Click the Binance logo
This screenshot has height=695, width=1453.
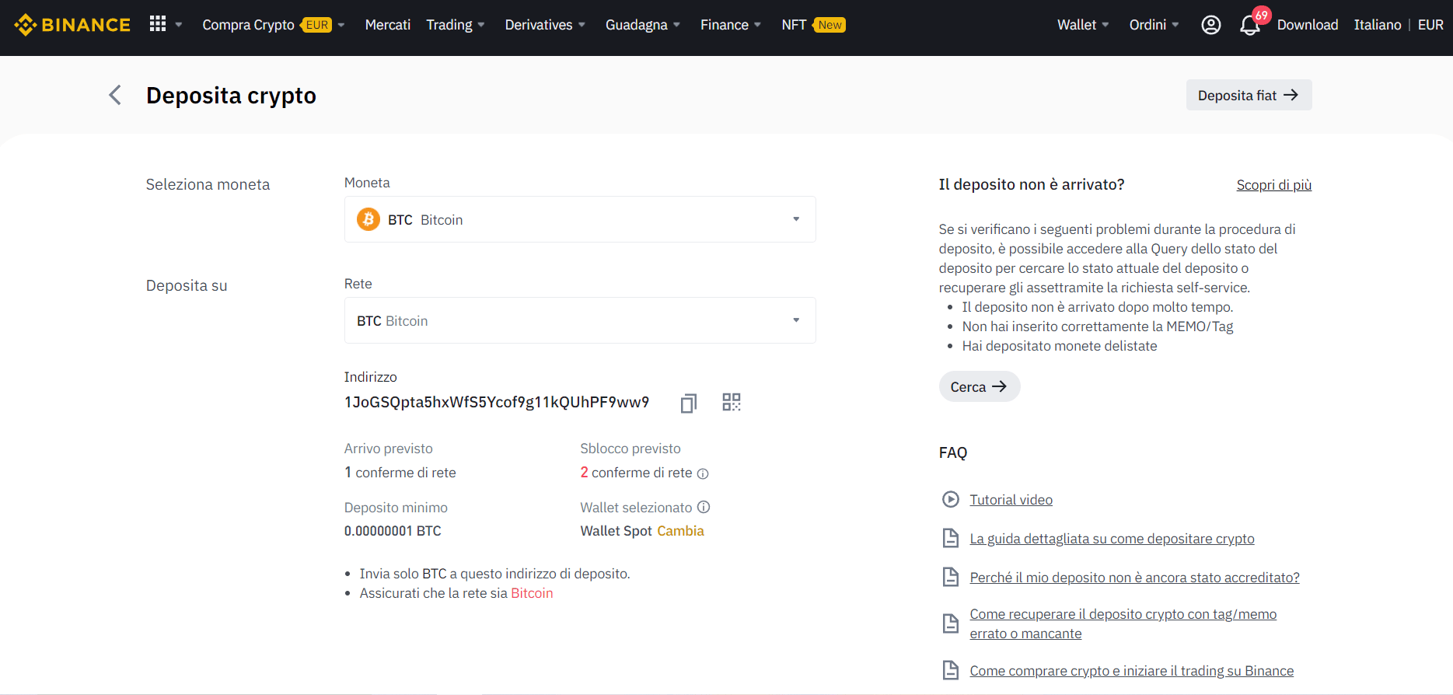72,25
